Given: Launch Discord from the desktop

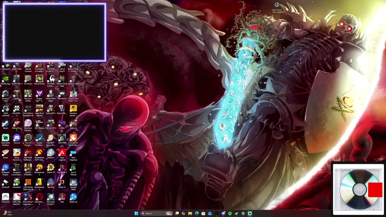Looking at the screenshot, I should tap(17, 140).
